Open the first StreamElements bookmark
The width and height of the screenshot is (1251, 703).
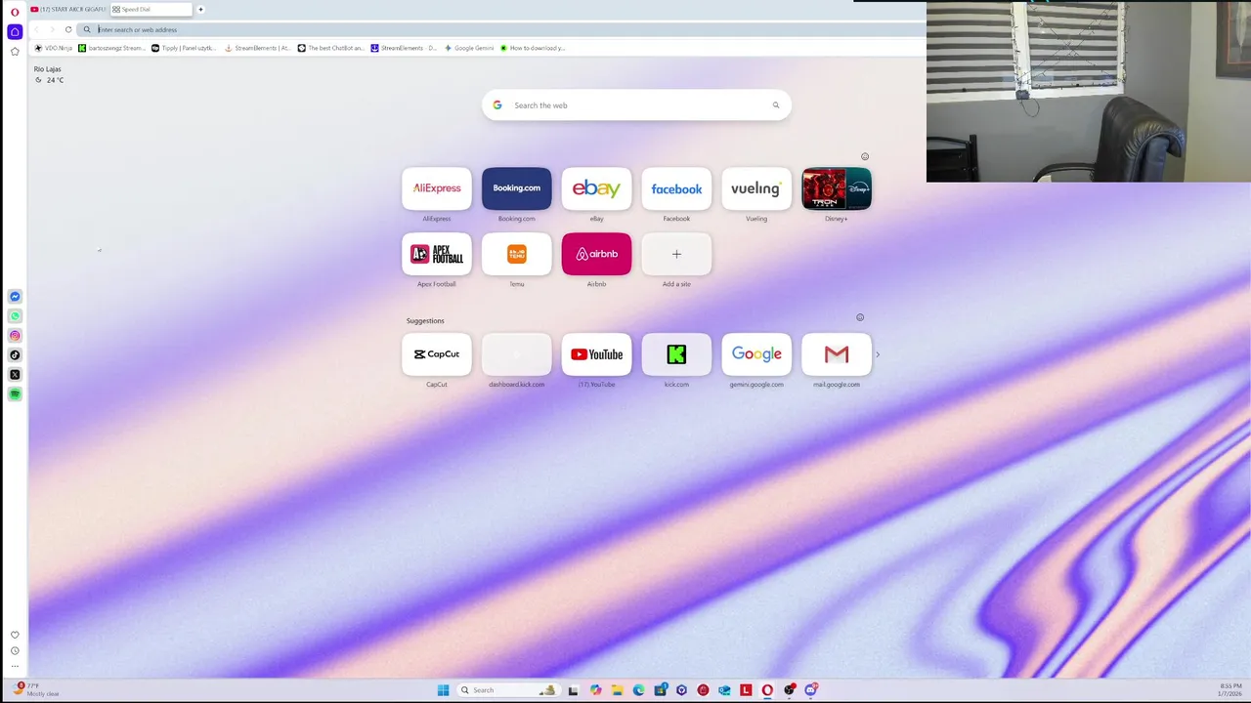click(258, 48)
